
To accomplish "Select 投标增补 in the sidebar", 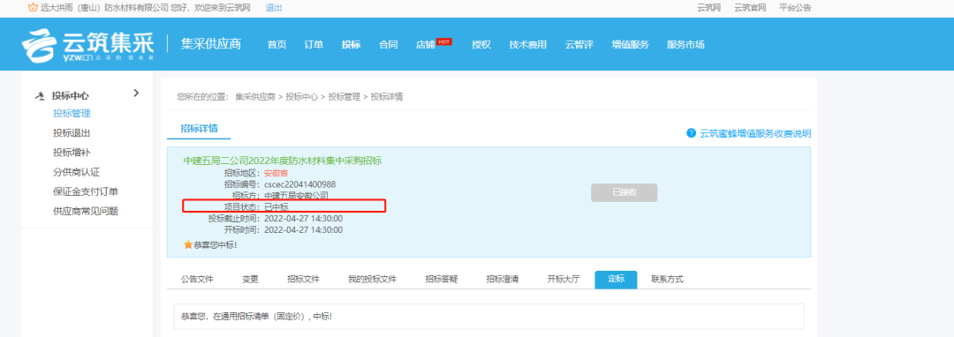I will (x=72, y=153).
